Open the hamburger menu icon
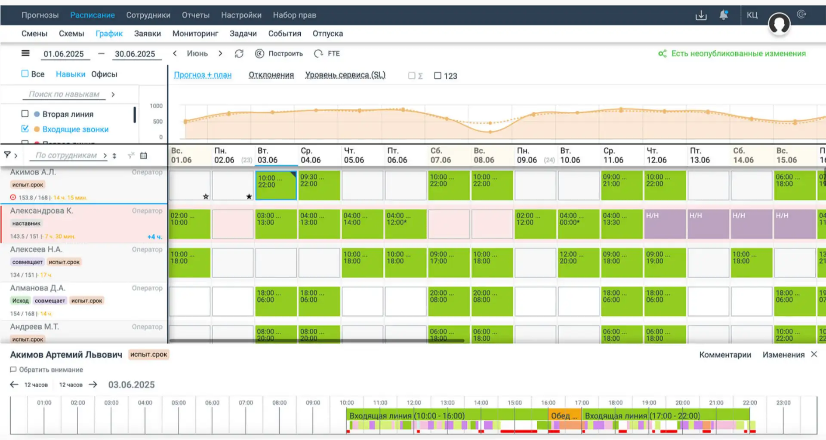The width and height of the screenshot is (826, 440). pyautogui.click(x=25, y=53)
